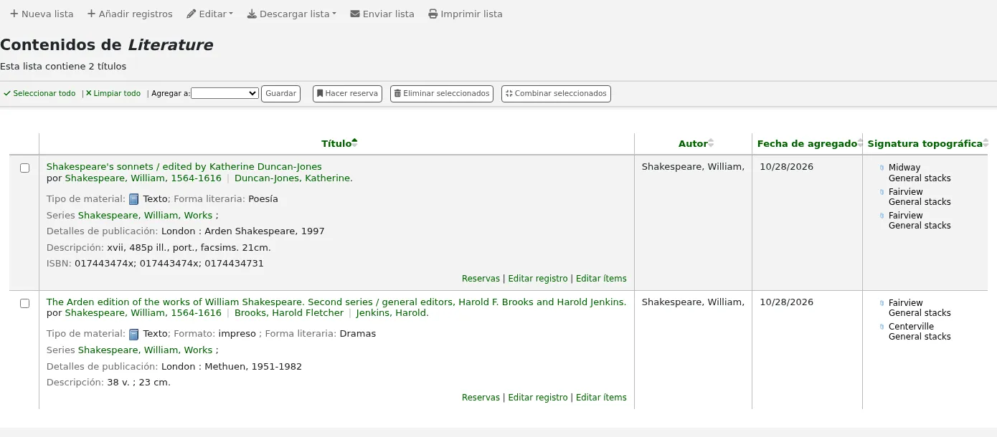
Task: Click the date 10/28/2026 in Arden row
Action: tap(787, 302)
